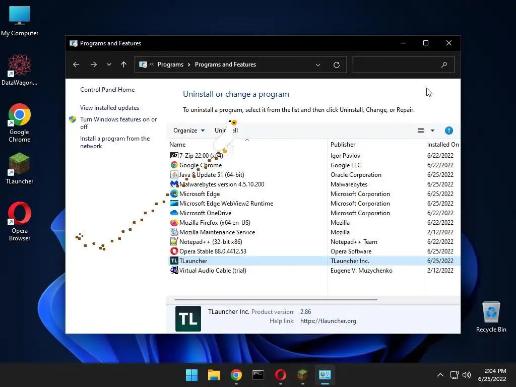This screenshot has width=516, height=387.
Task: Click the My Computer desktop icon
Action: (x=20, y=21)
